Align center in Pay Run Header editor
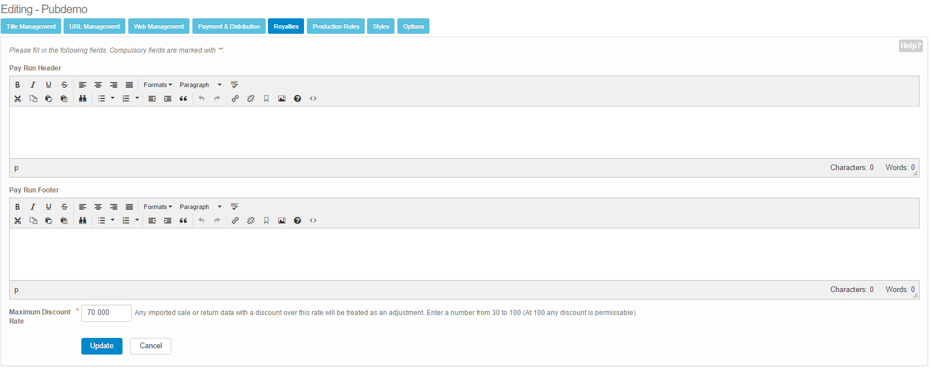This screenshot has height=370, width=931. (x=98, y=85)
